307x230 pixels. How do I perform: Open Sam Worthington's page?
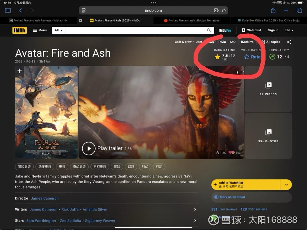[x=41, y=221]
